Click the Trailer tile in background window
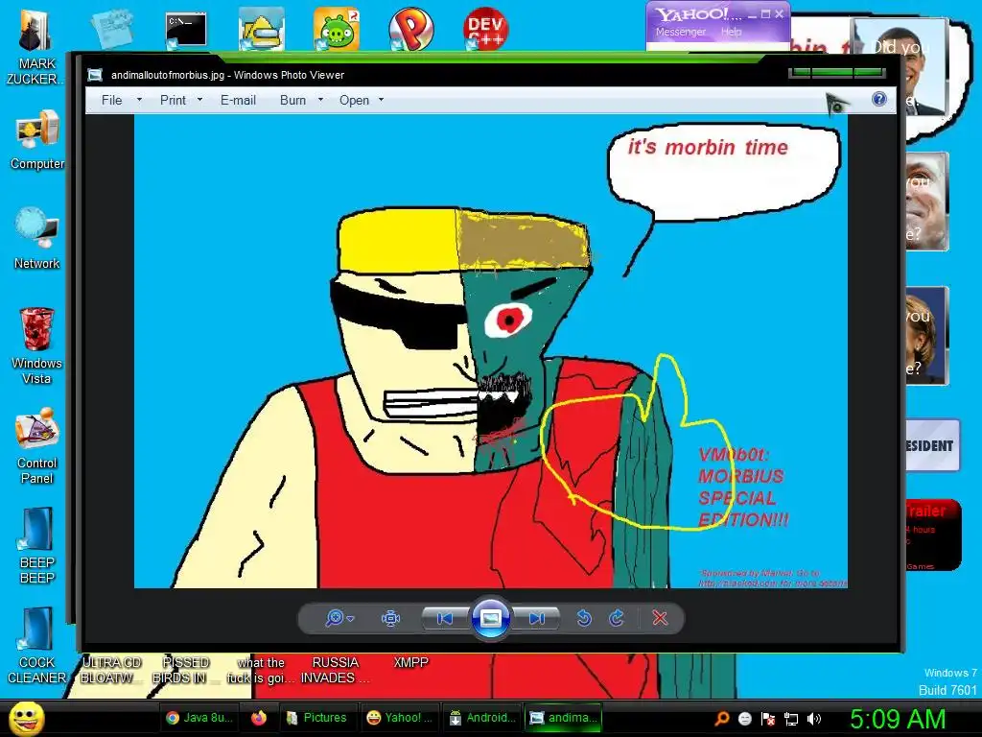Viewport: 982px width, 737px height. [933, 535]
